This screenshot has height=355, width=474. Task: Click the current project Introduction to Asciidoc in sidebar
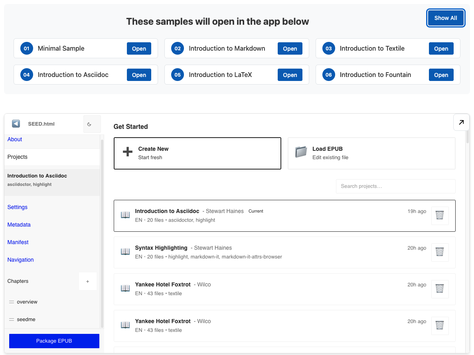pyautogui.click(x=52, y=182)
